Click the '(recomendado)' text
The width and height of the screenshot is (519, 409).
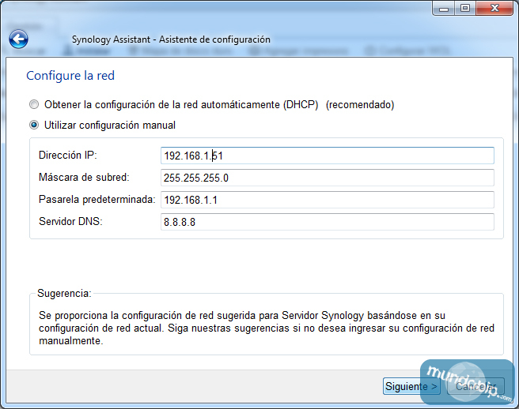[360, 105]
